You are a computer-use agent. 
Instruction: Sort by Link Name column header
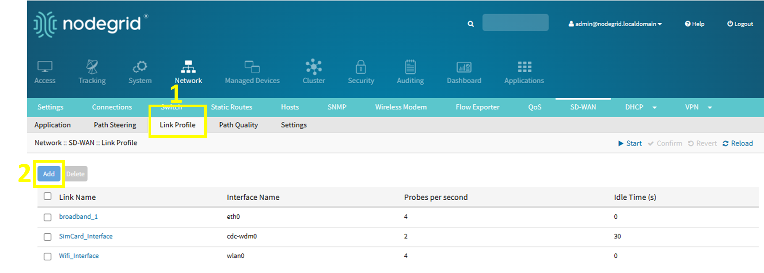pos(77,197)
